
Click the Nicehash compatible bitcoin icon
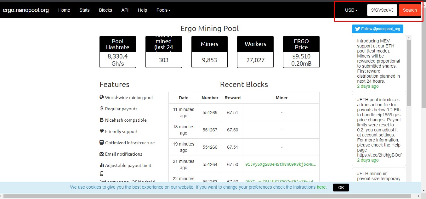(x=101, y=120)
